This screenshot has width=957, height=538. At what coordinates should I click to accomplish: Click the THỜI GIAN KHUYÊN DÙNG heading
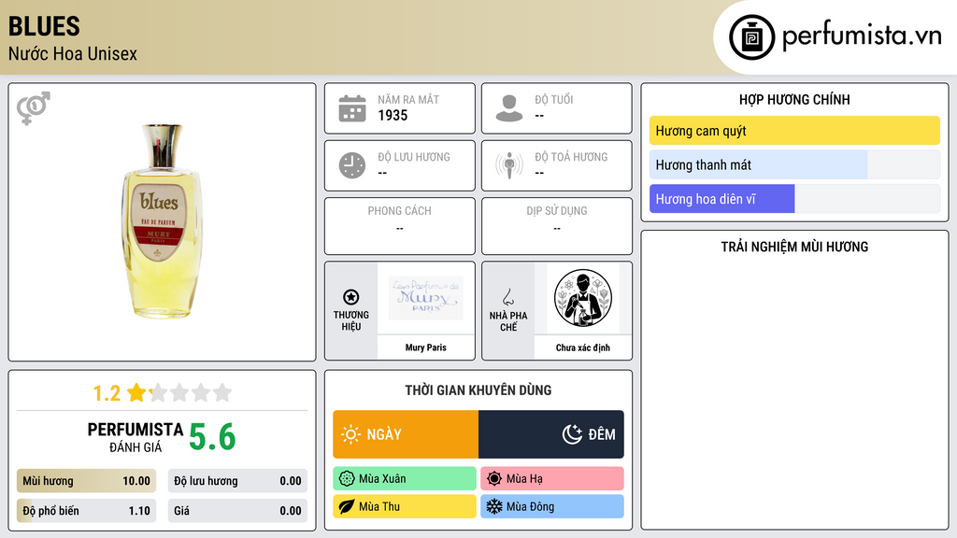pos(478,390)
